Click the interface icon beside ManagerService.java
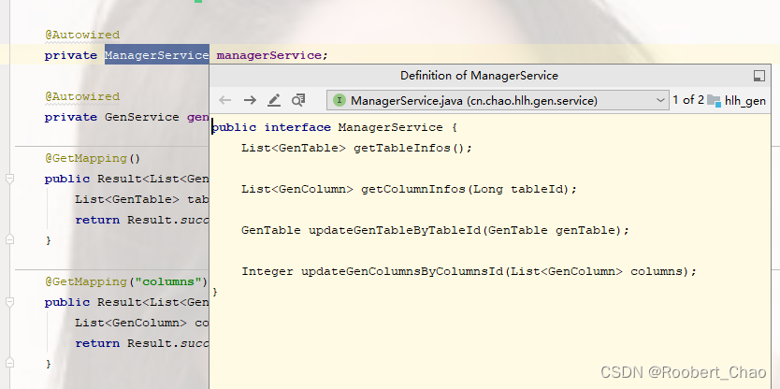 339,100
